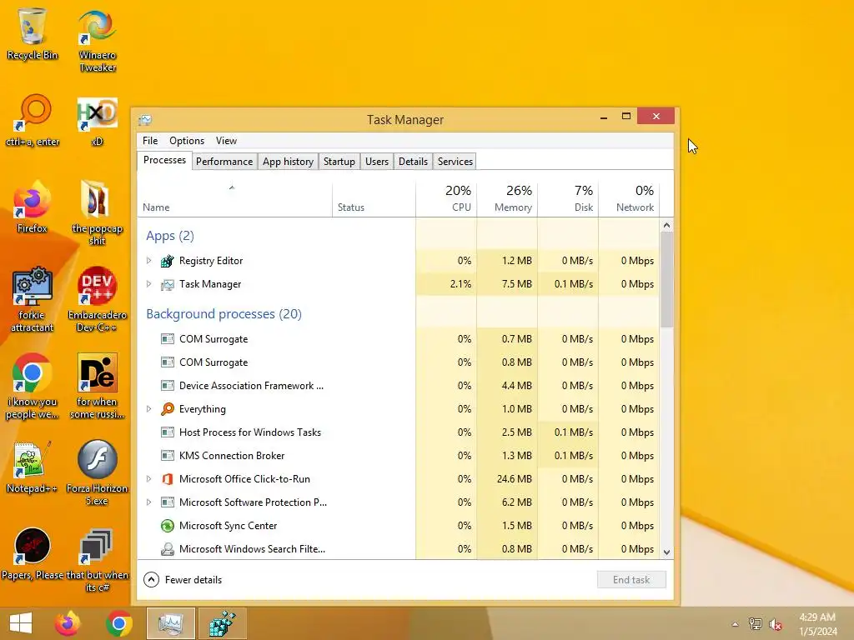854x640 pixels.
Task: Expand the Microsoft Software Protection row
Action: 148,502
